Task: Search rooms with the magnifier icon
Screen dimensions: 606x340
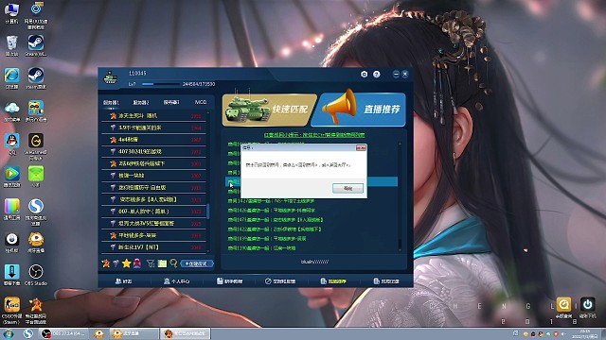Action: point(173,263)
